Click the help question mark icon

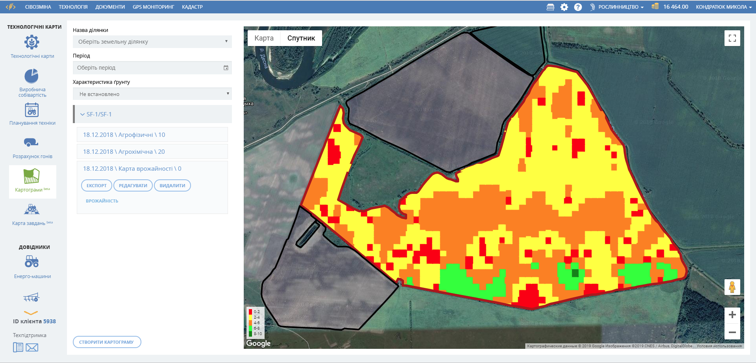[x=578, y=7]
